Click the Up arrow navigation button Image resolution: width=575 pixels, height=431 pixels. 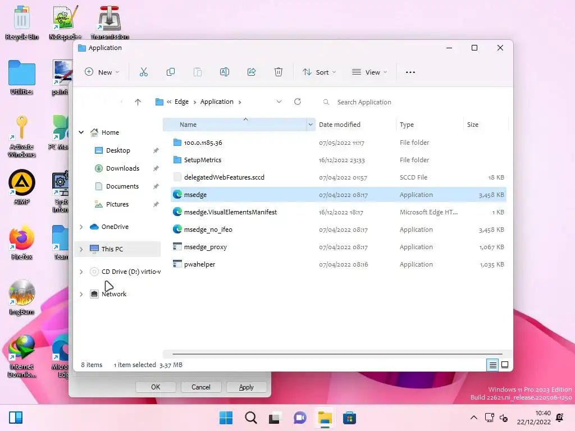click(x=138, y=102)
